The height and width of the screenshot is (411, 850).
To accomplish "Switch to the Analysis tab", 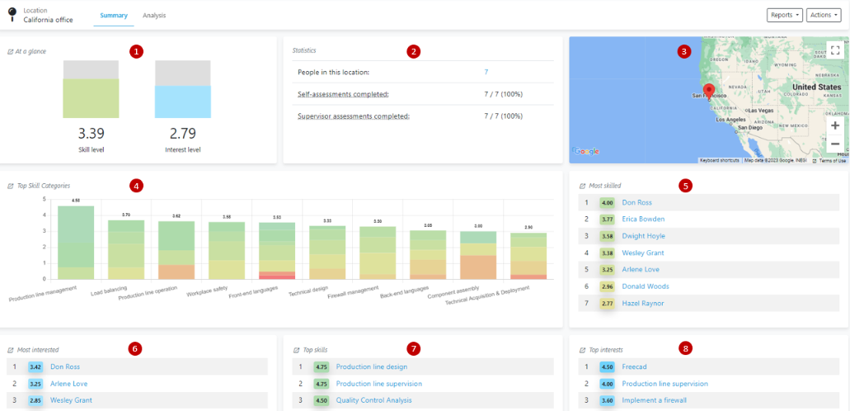I will point(153,16).
